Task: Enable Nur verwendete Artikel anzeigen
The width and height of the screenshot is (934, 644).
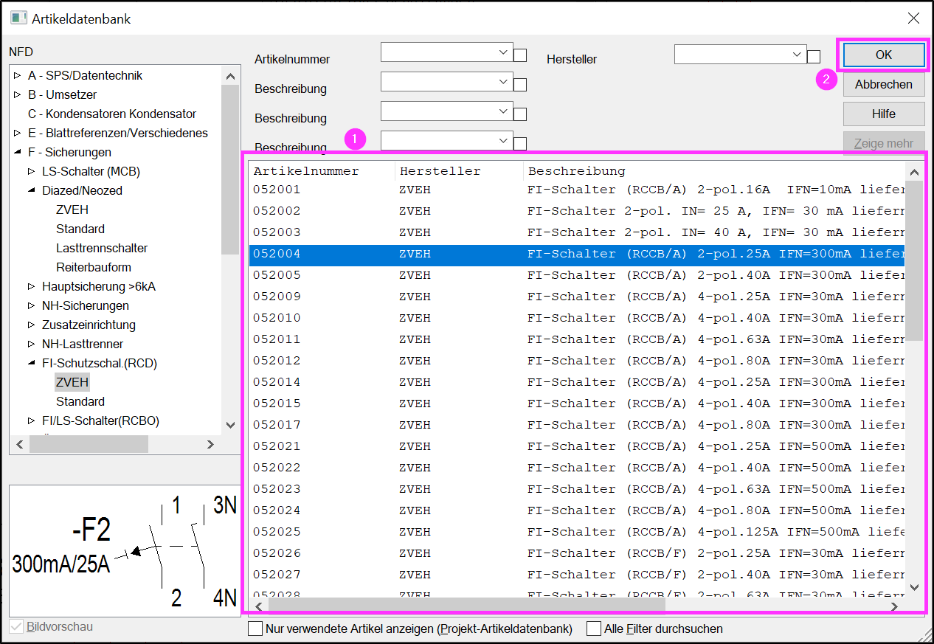Action: [255, 629]
